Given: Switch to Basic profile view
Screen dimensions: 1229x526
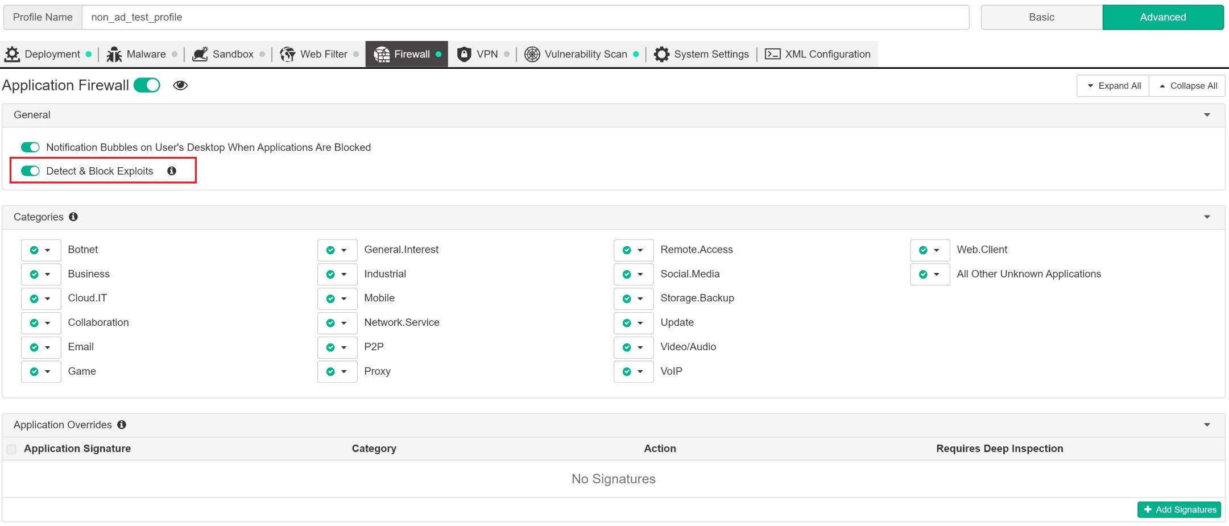Looking at the screenshot, I should tap(1041, 17).
